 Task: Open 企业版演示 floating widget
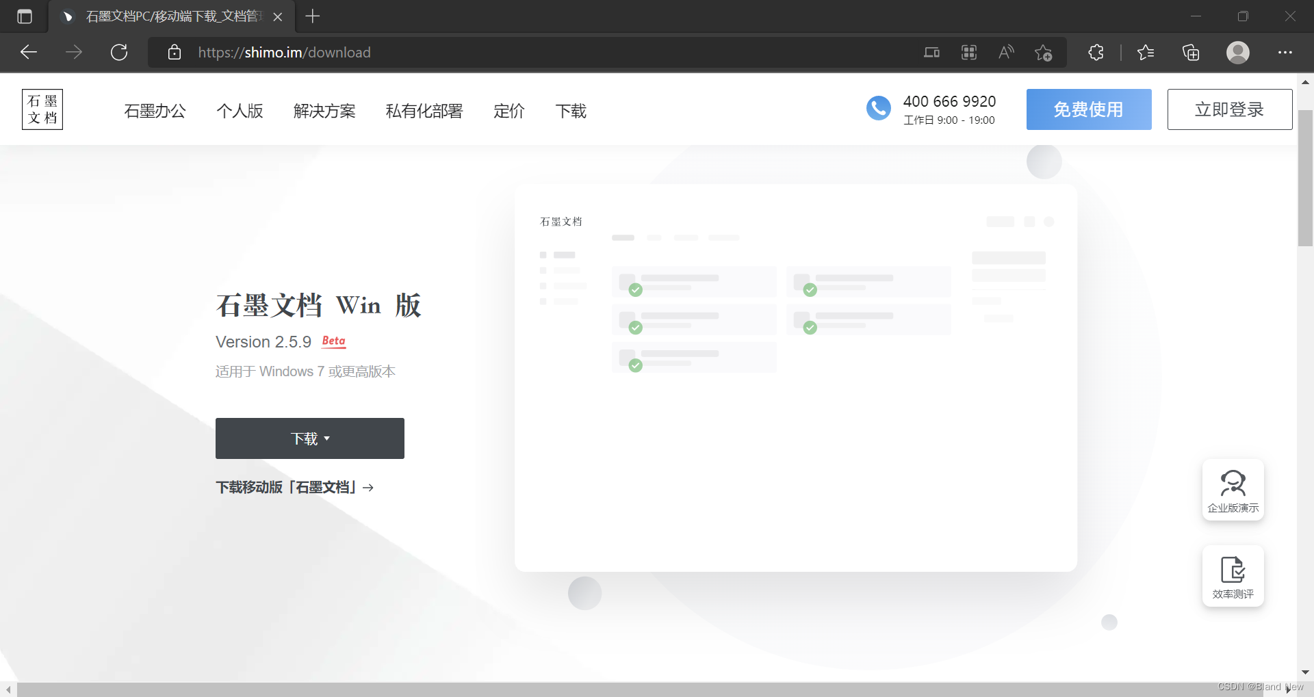pos(1233,490)
